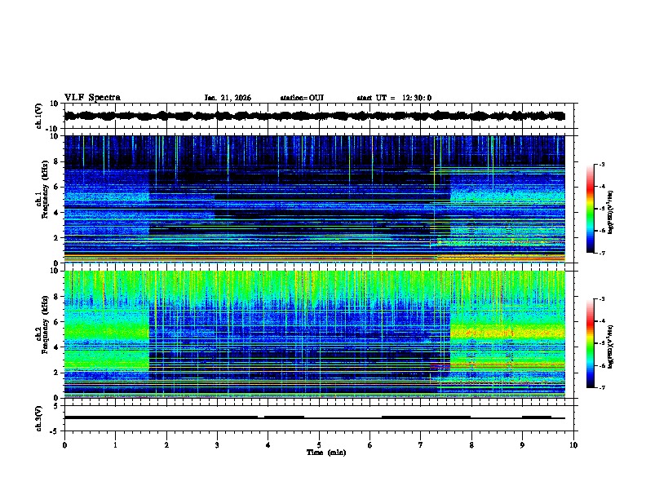Image resolution: width=646 pixels, height=499 pixels.
Task: Click the "-7" label on ch.2 color bar
Action: 602,388
